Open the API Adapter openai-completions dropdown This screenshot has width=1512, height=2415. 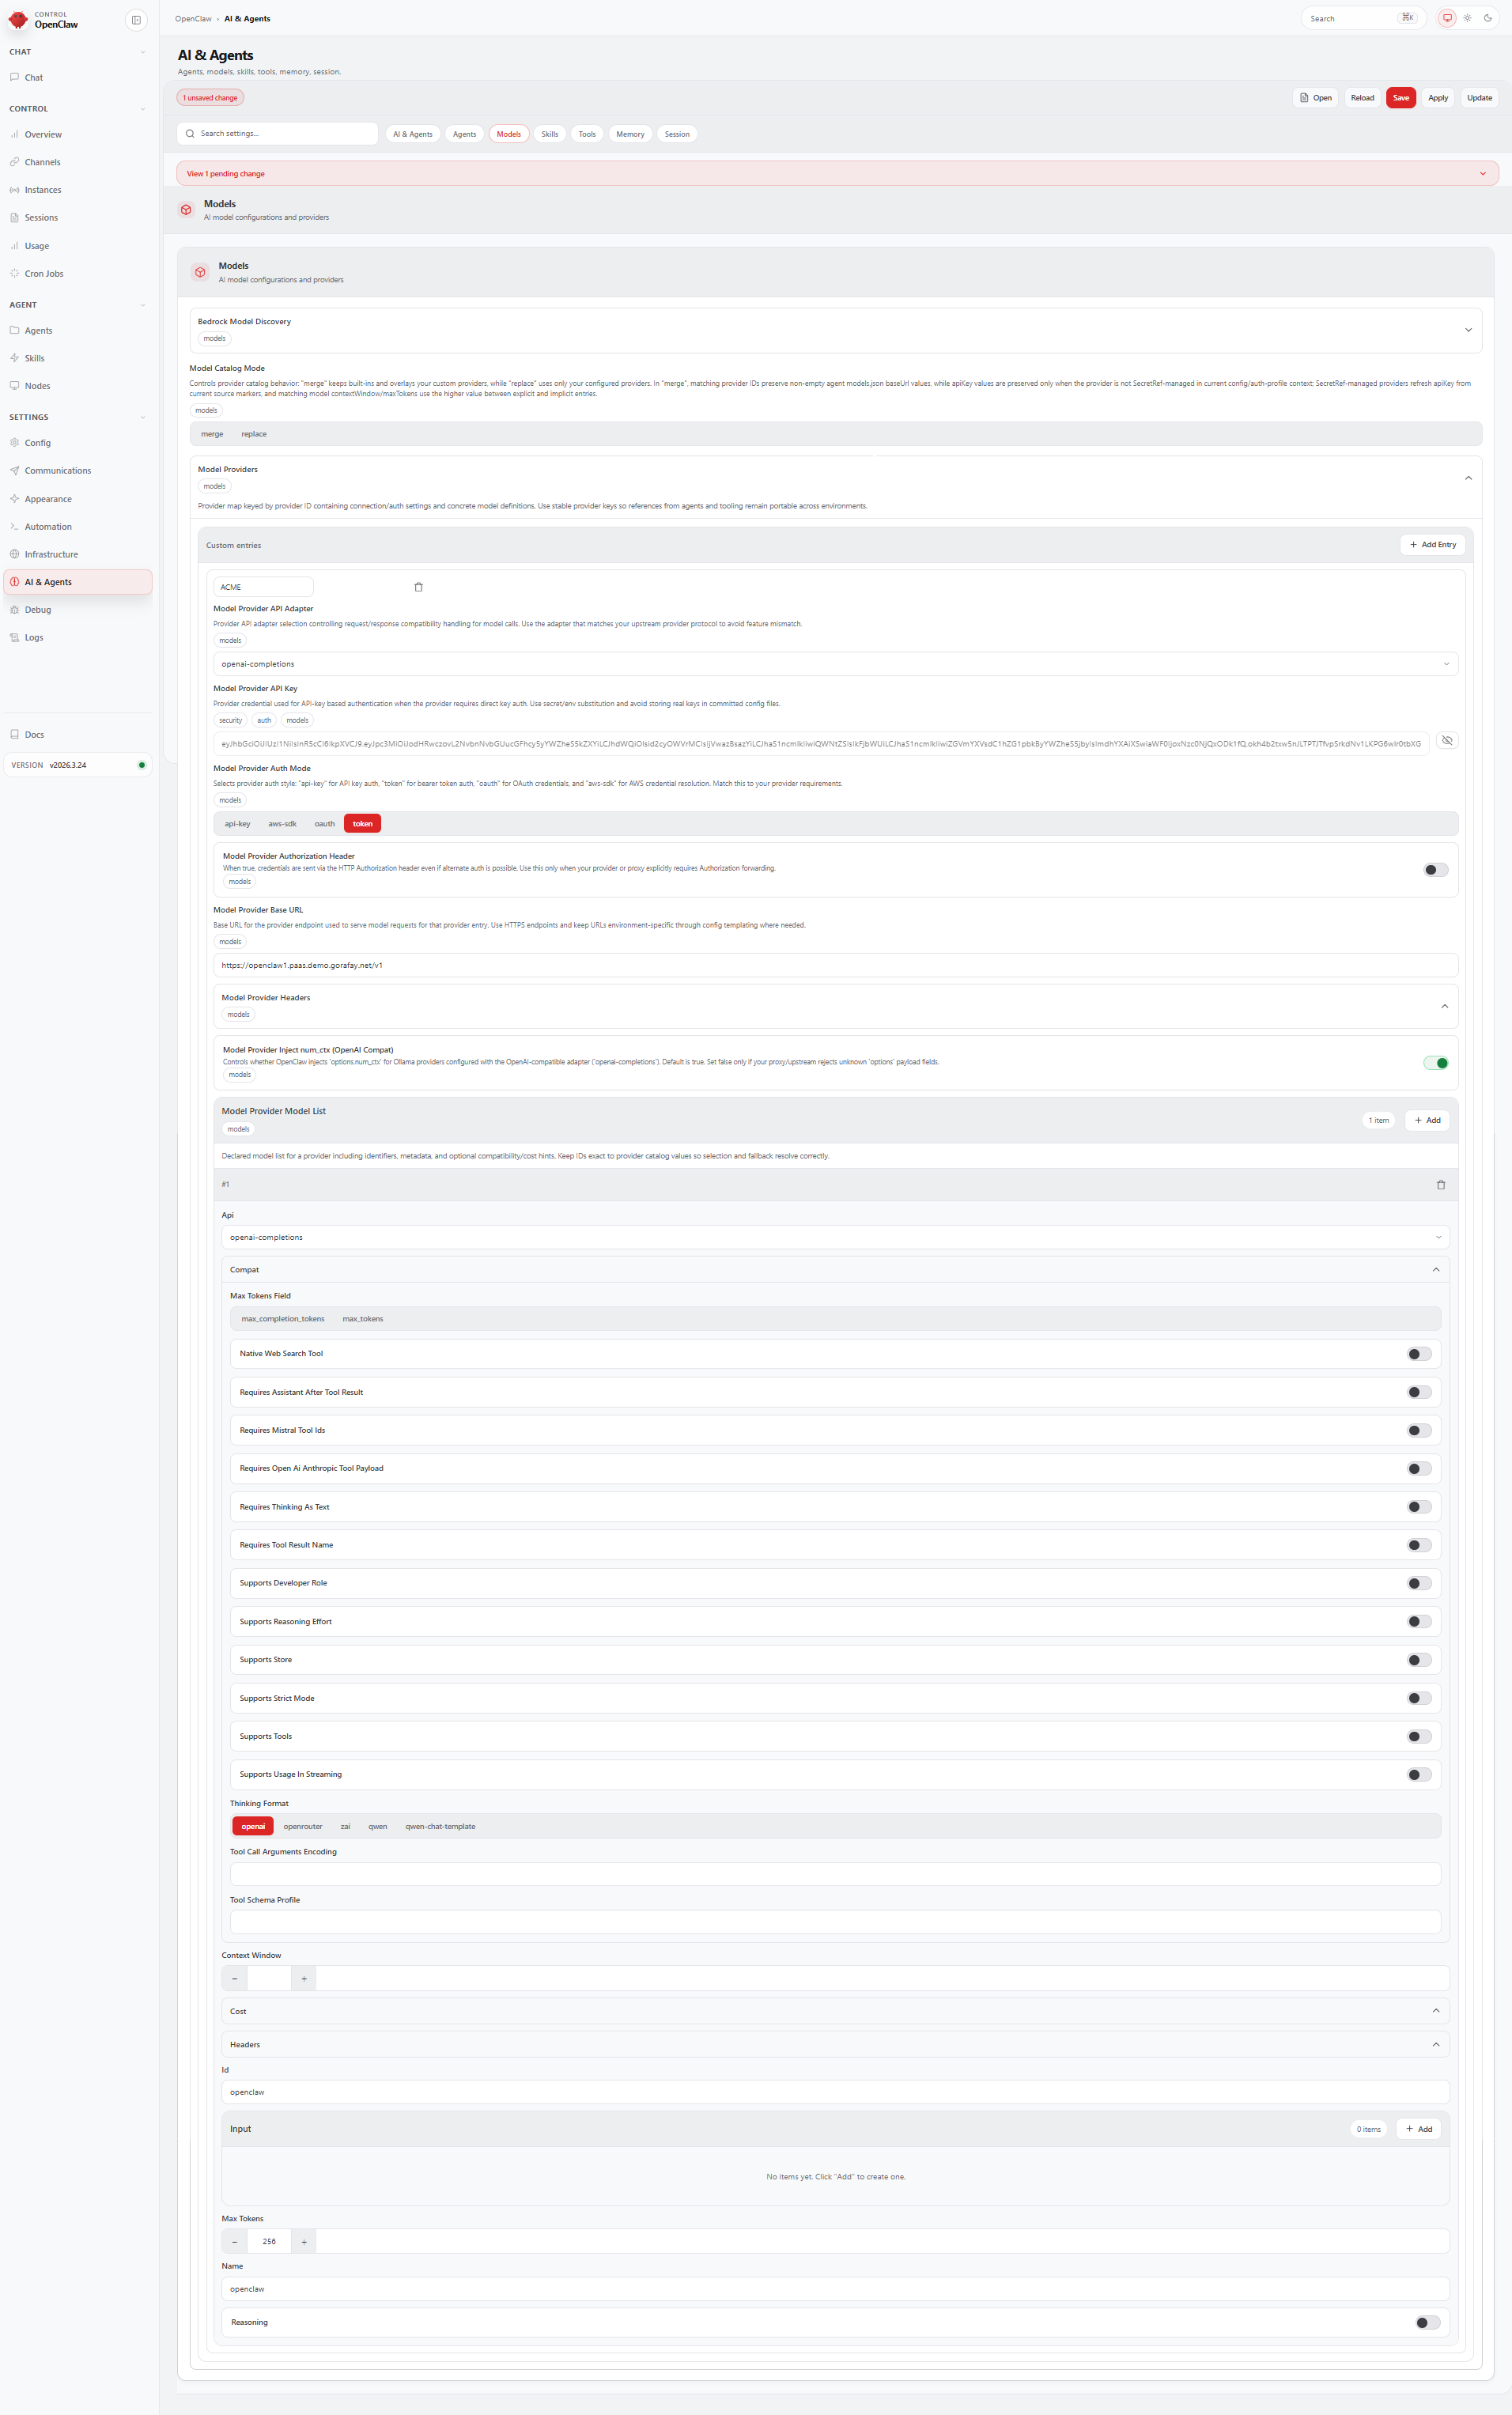coord(835,664)
